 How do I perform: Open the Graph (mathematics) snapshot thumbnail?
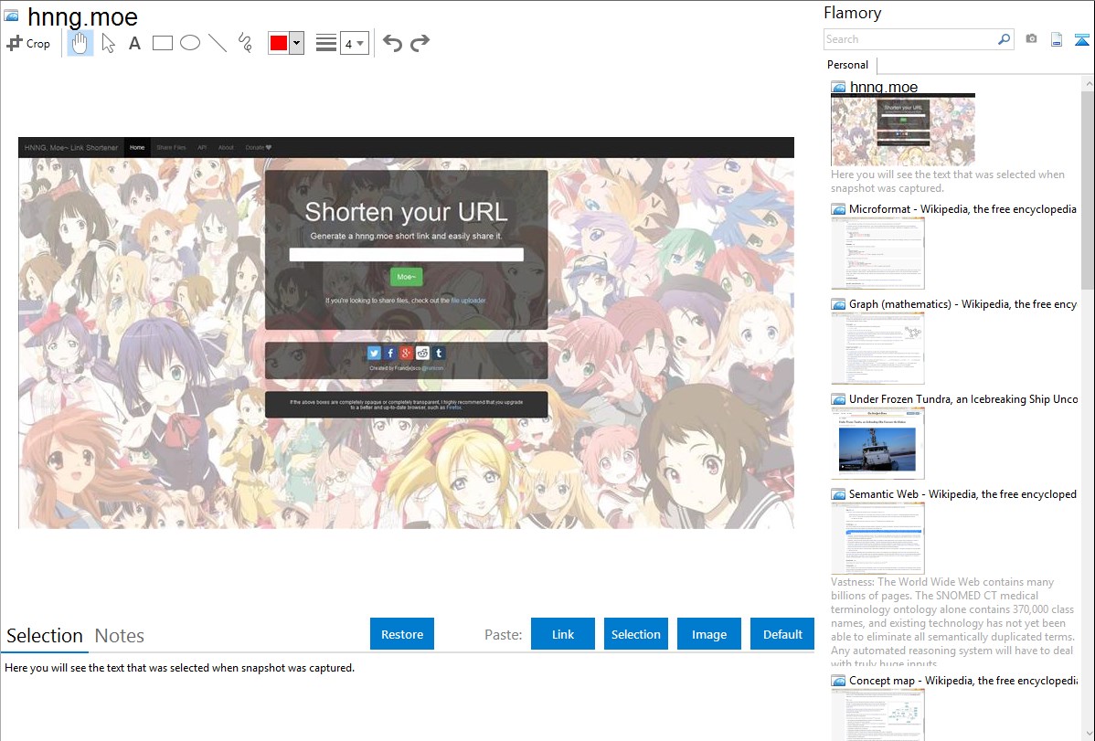pyautogui.click(x=877, y=348)
